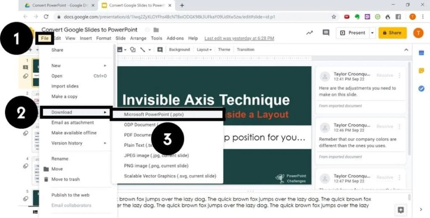This screenshot has width=430, height=218.
Task: Star the presentation next to its title
Action: pyautogui.click(x=147, y=30)
